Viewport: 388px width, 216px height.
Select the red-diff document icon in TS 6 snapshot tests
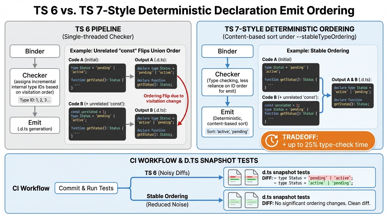235,177
